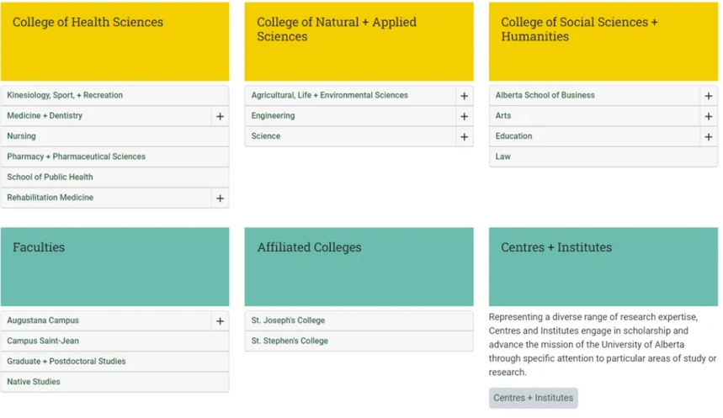Go to Graduate + Postdoctoral Studies

(x=66, y=361)
